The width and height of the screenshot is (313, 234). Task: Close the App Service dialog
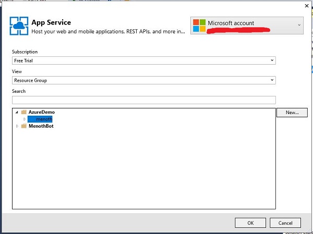[x=306, y=6]
